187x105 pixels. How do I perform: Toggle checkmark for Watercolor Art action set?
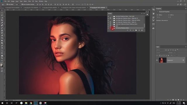(108, 18)
